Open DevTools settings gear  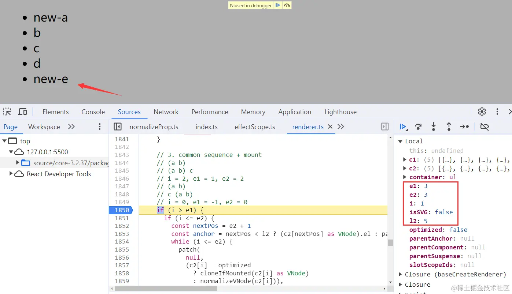(482, 112)
